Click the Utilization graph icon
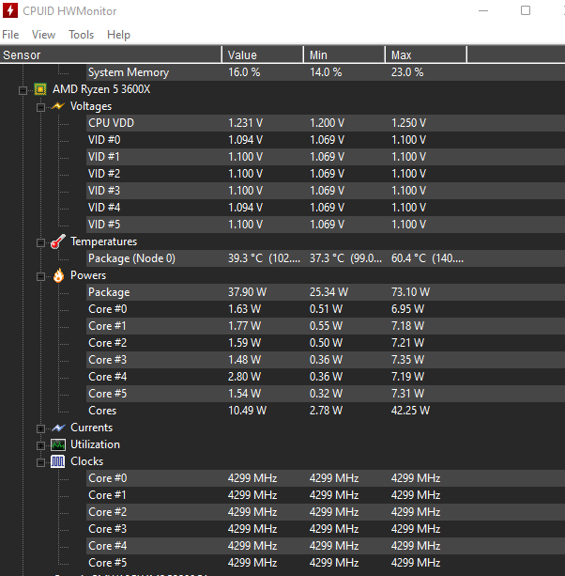Viewport: 565px width, 576px height. tap(58, 444)
